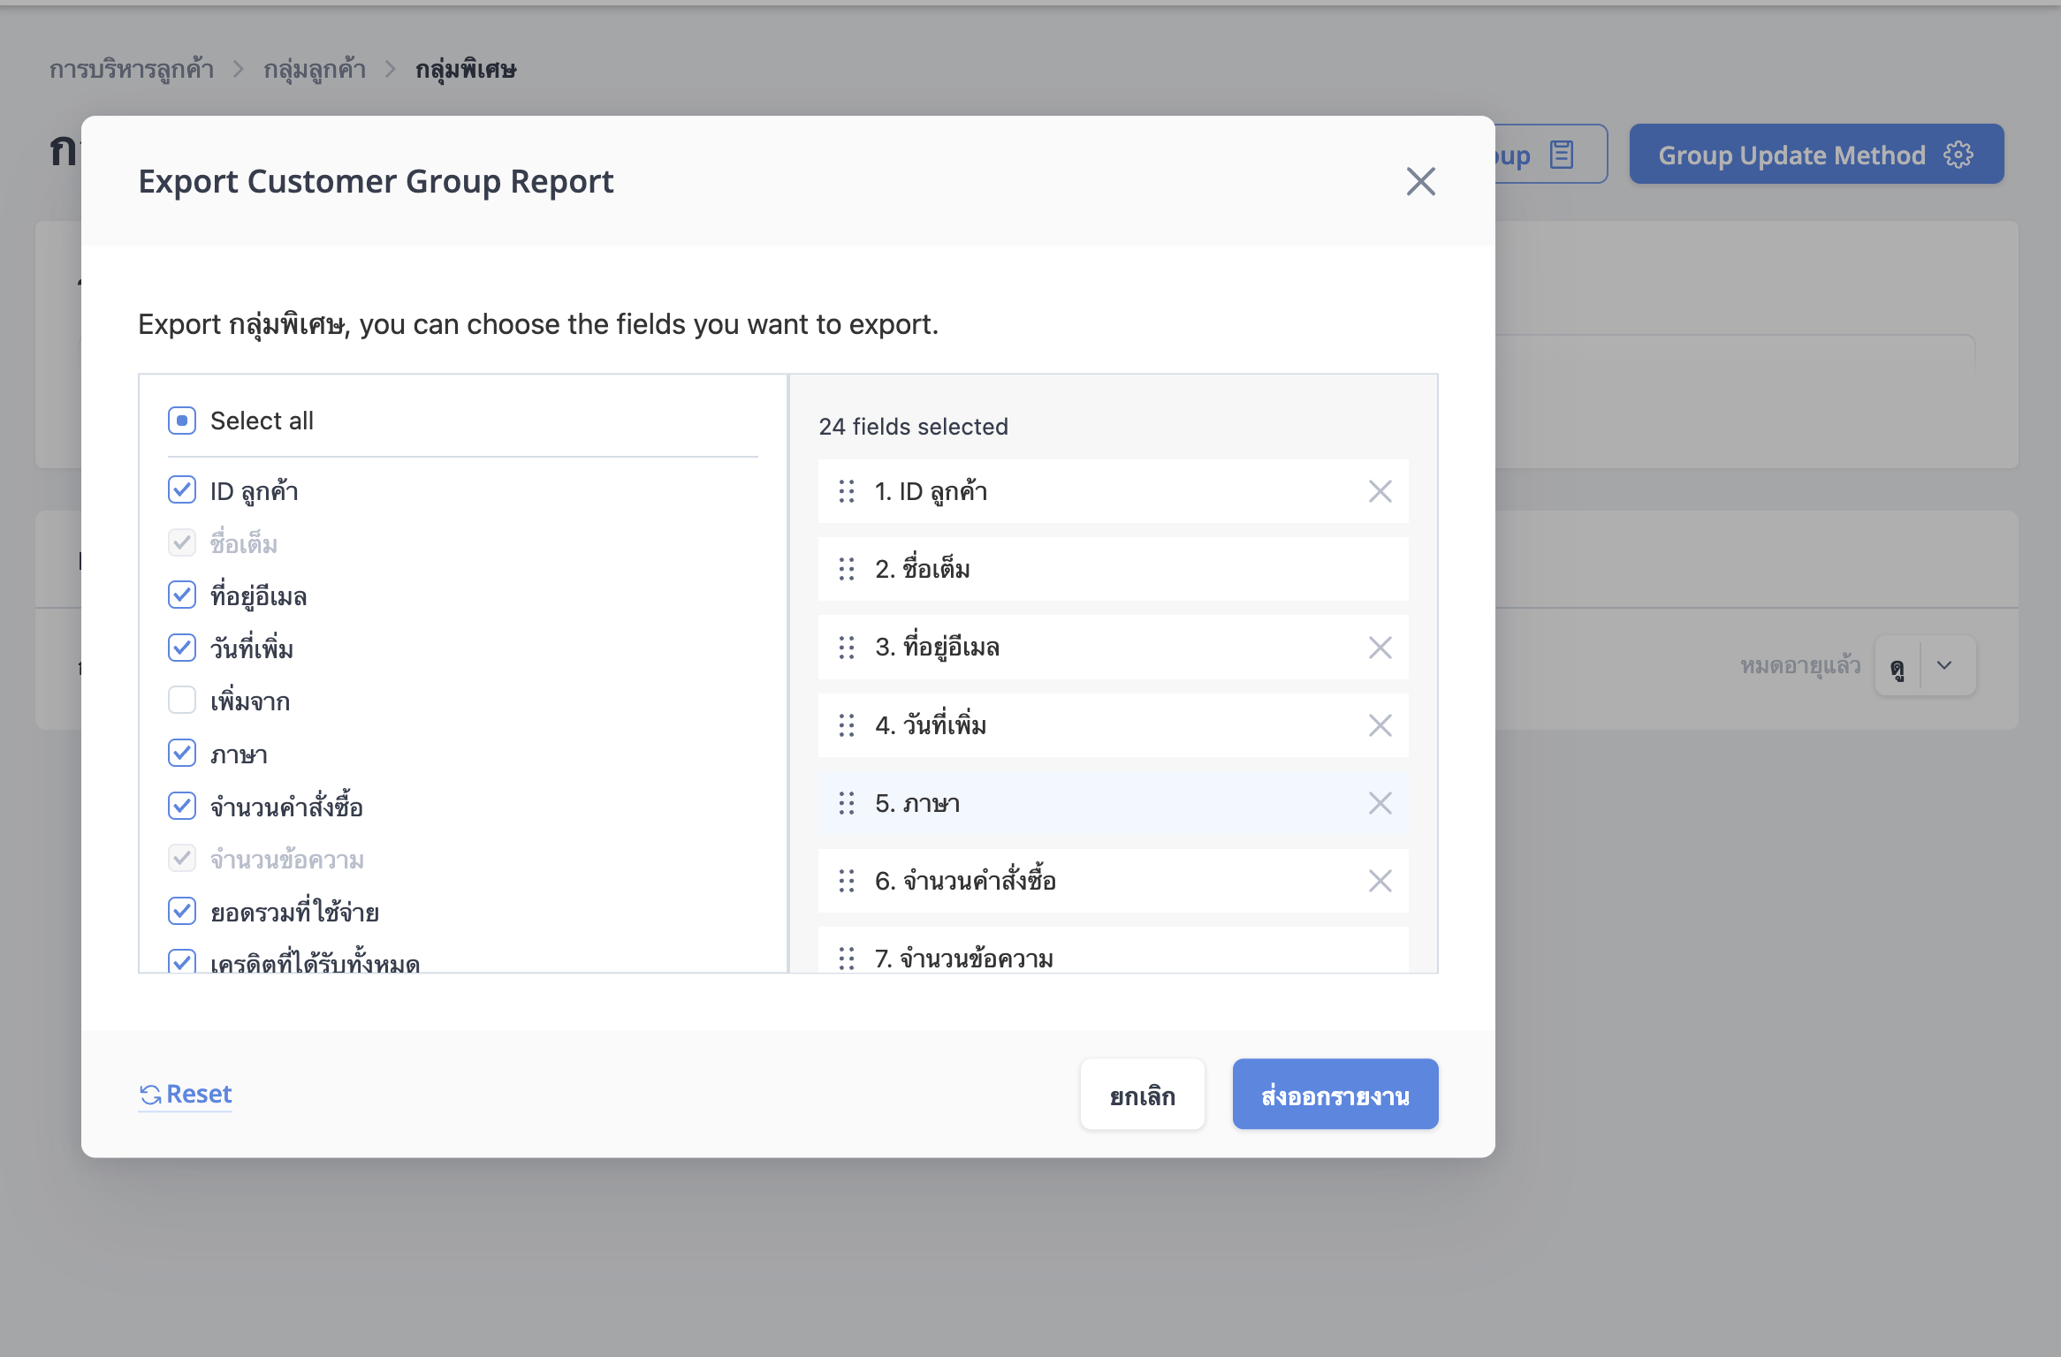Remove the '3. ที่อยู่อีเมล' selected field
The height and width of the screenshot is (1357, 2061).
tap(1380, 648)
